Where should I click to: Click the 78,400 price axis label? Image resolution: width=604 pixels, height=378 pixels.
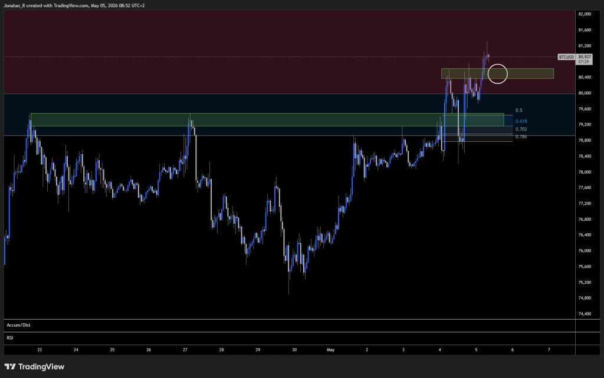[585, 156]
